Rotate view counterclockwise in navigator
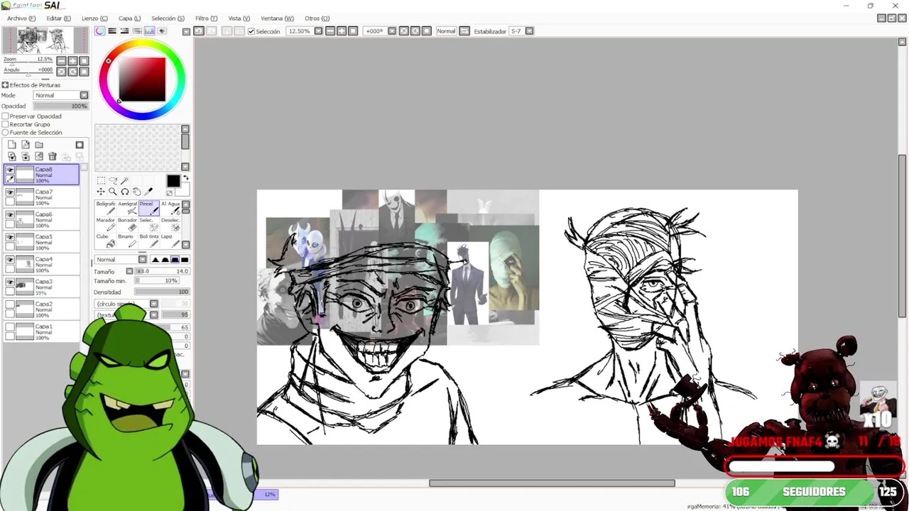The height and width of the screenshot is (511, 909). tap(61, 72)
